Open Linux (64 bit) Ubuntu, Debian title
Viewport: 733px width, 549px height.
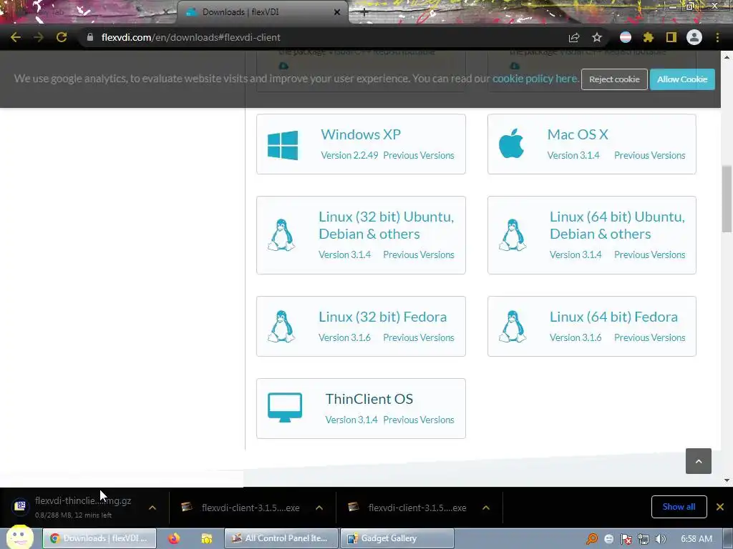(617, 225)
